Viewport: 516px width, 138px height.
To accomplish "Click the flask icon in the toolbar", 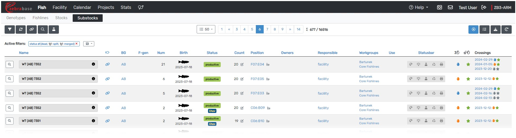I will (x=54, y=29).
